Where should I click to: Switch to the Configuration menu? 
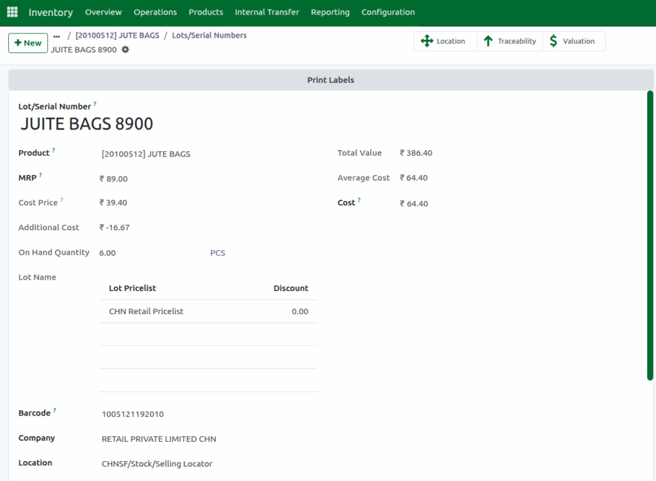click(388, 12)
